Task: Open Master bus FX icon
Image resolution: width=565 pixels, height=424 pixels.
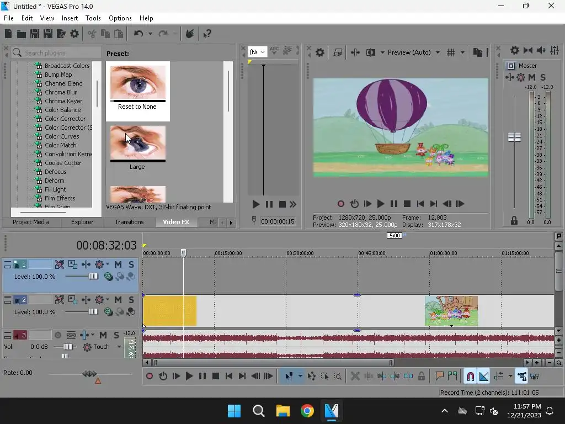Action: pyautogui.click(x=509, y=77)
